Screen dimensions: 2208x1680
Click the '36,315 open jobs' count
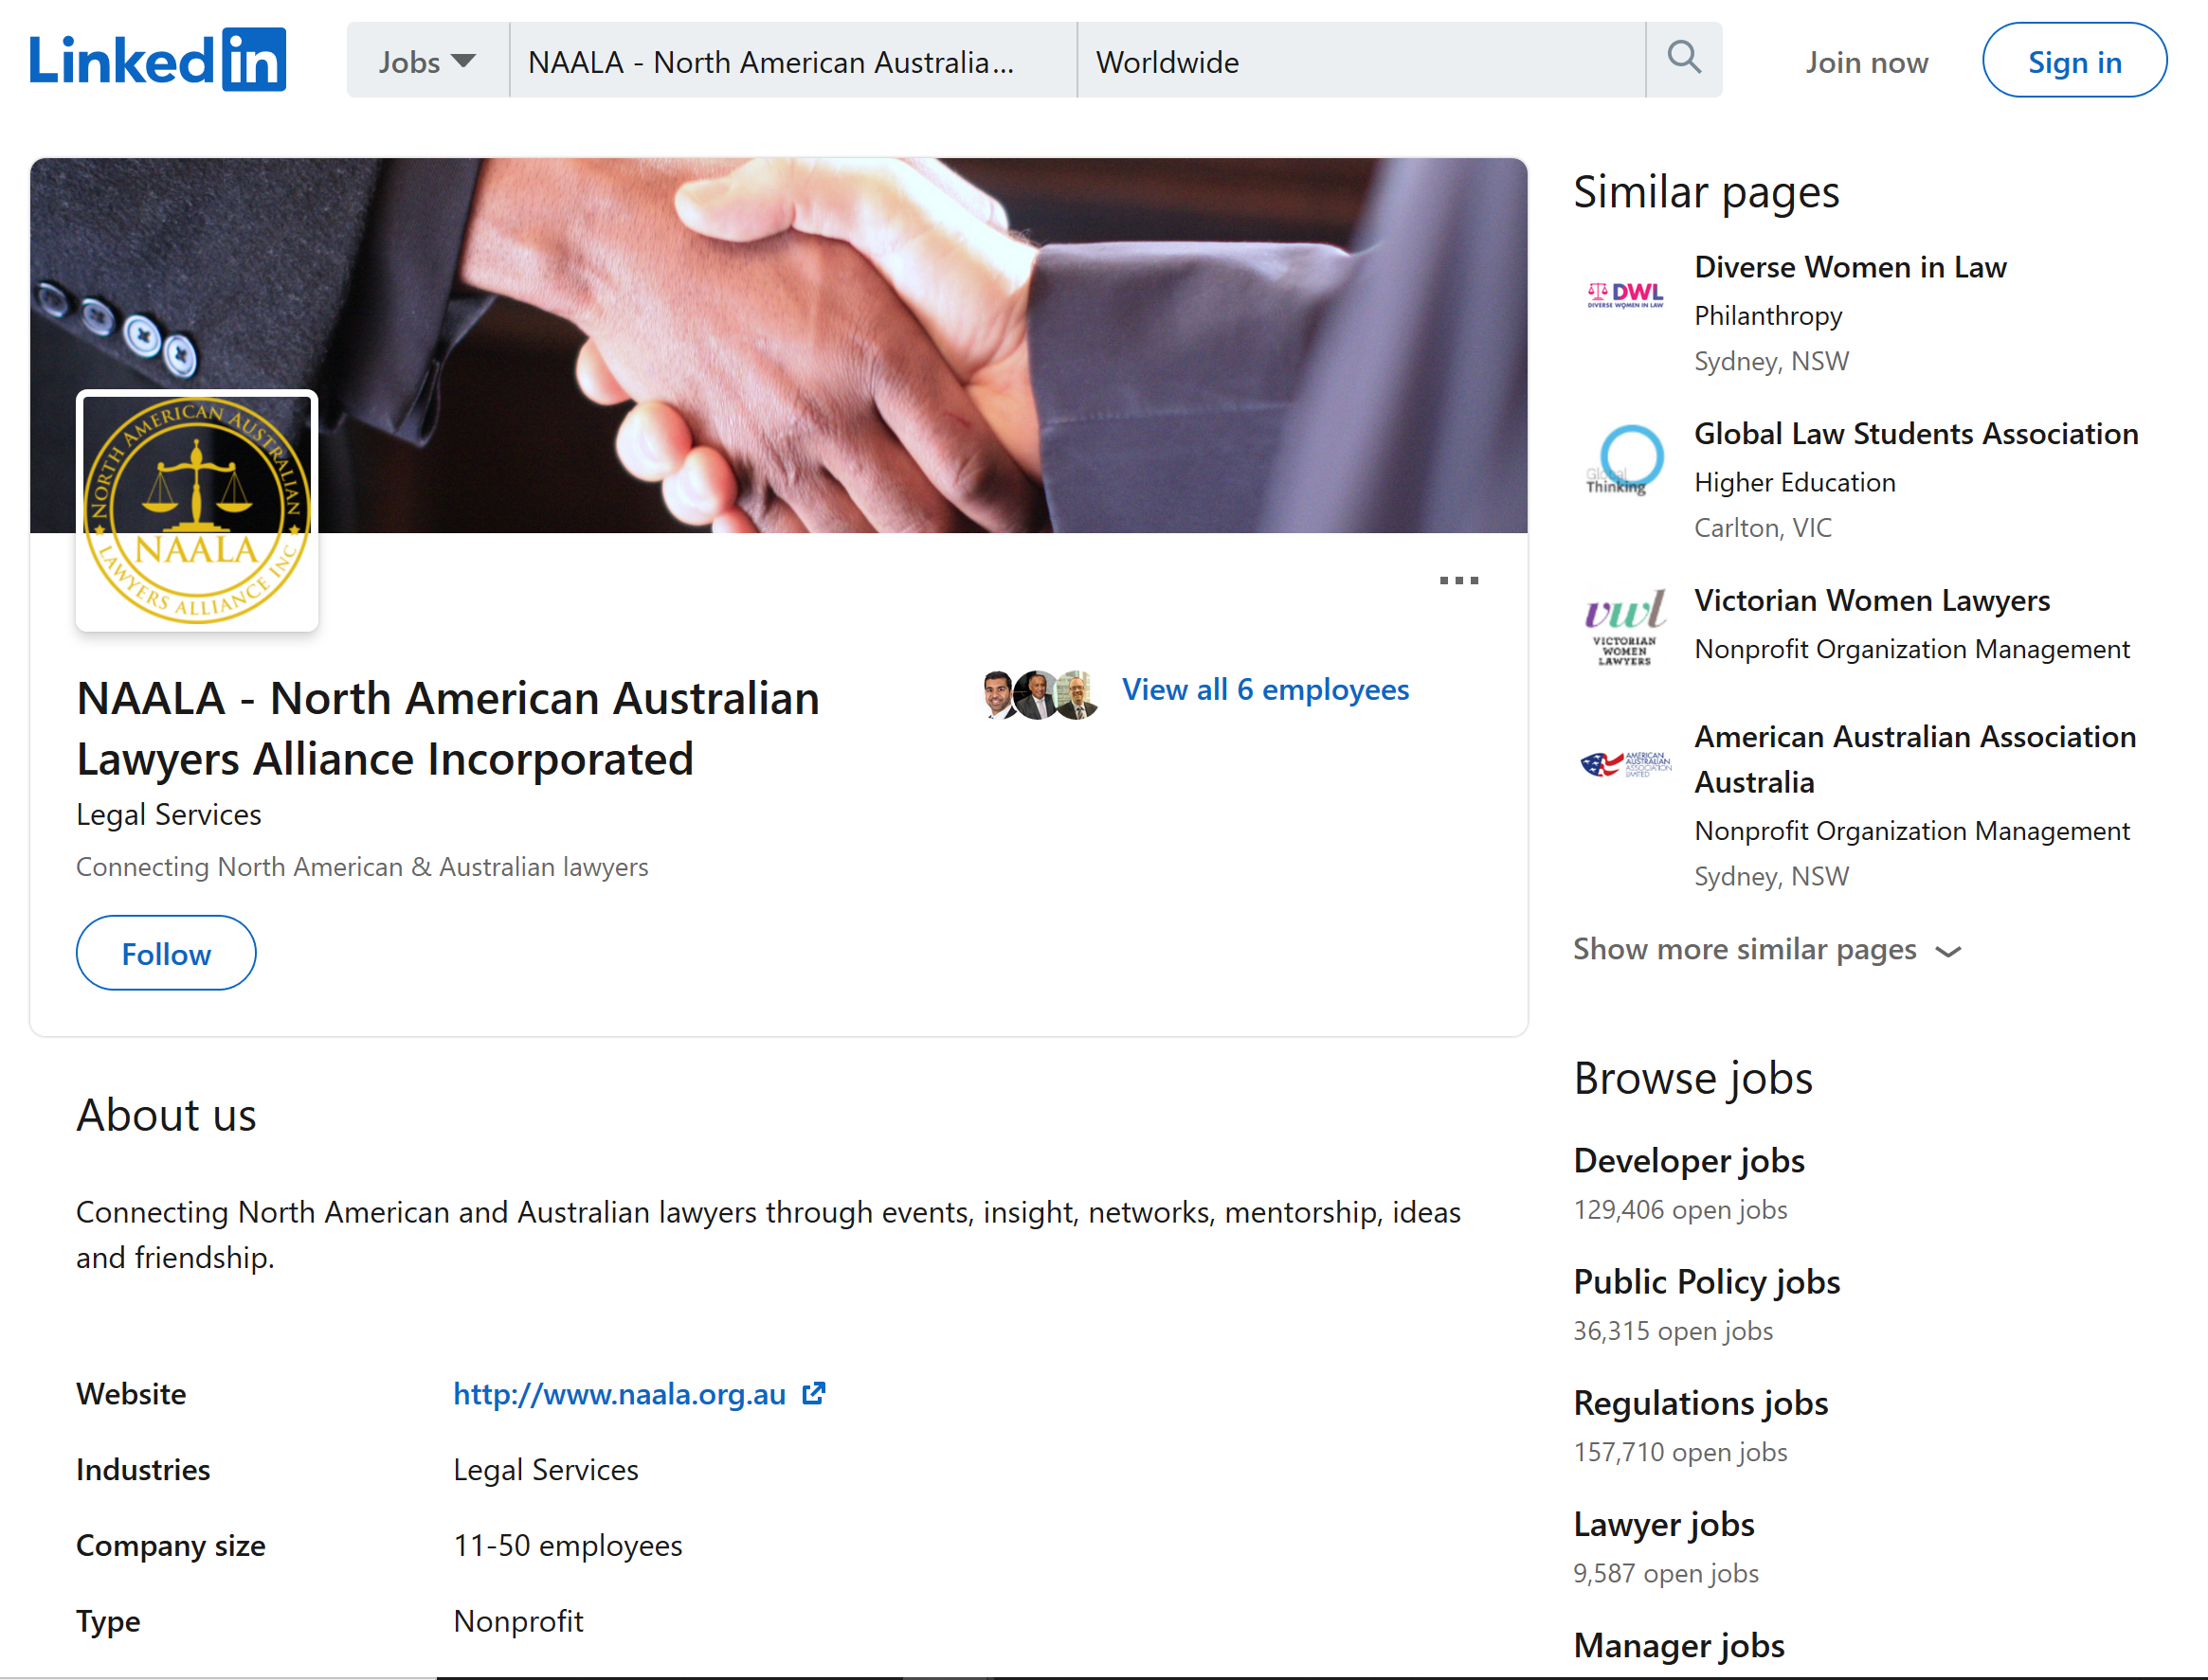pyautogui.click(x=1673, y=1330)
